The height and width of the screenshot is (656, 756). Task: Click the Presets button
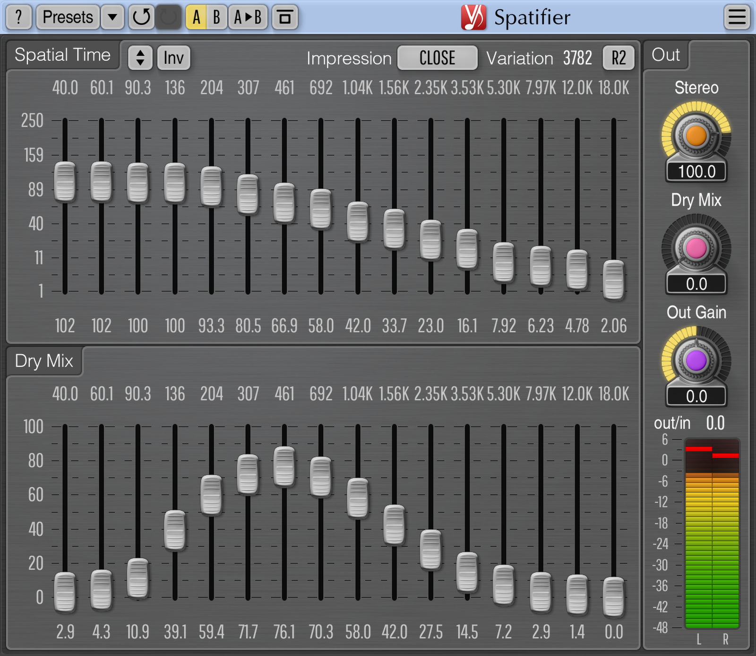point(68,17)
